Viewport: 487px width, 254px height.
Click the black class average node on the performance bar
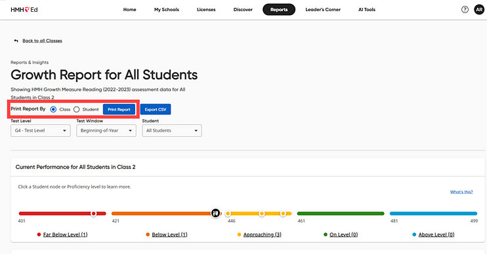[215, 213]
